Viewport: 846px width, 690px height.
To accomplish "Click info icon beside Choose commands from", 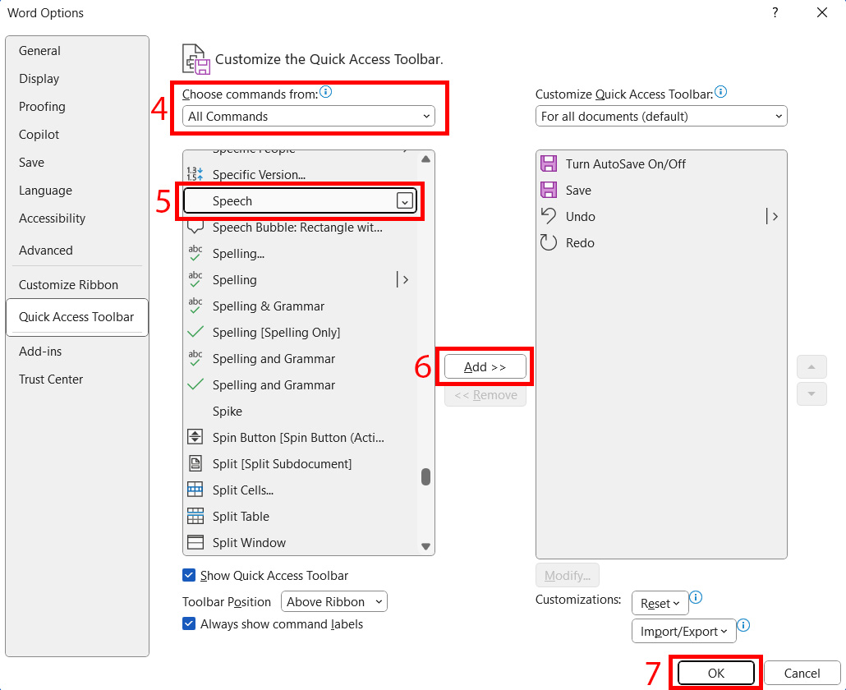I will coord(325,92).
